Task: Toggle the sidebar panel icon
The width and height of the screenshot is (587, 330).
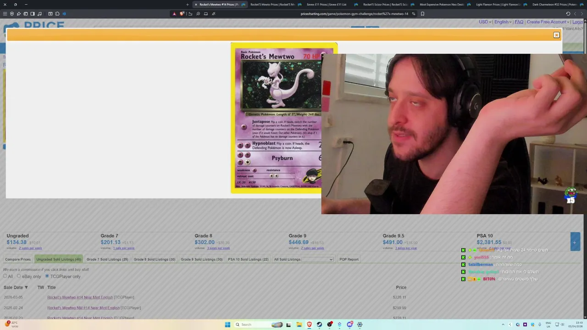Action: coord(32,14)
